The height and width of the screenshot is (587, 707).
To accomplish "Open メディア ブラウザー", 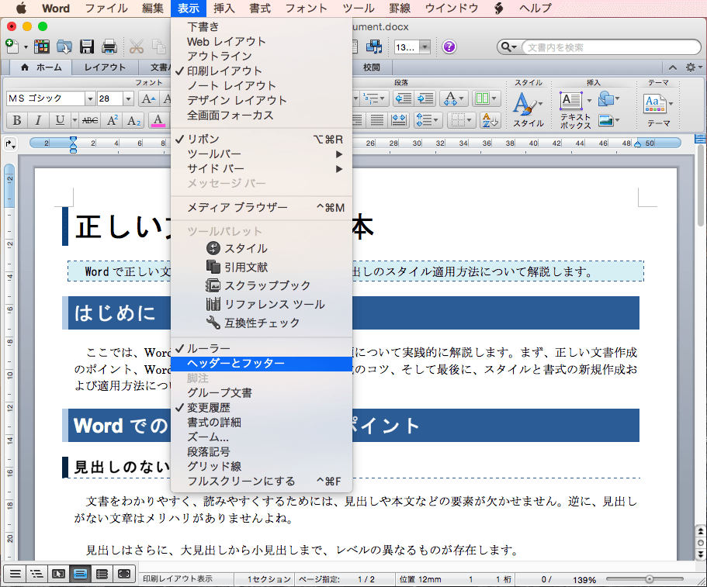I will point(262,207).
